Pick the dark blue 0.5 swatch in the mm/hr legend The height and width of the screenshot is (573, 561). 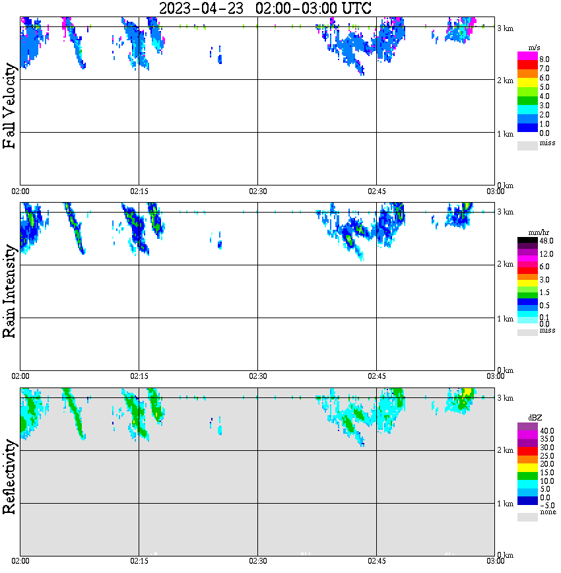(x=527, y=302)
